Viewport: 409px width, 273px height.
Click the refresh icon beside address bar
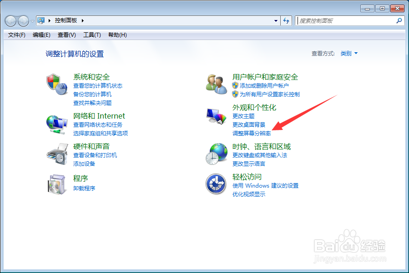click(x=286, y=20)
